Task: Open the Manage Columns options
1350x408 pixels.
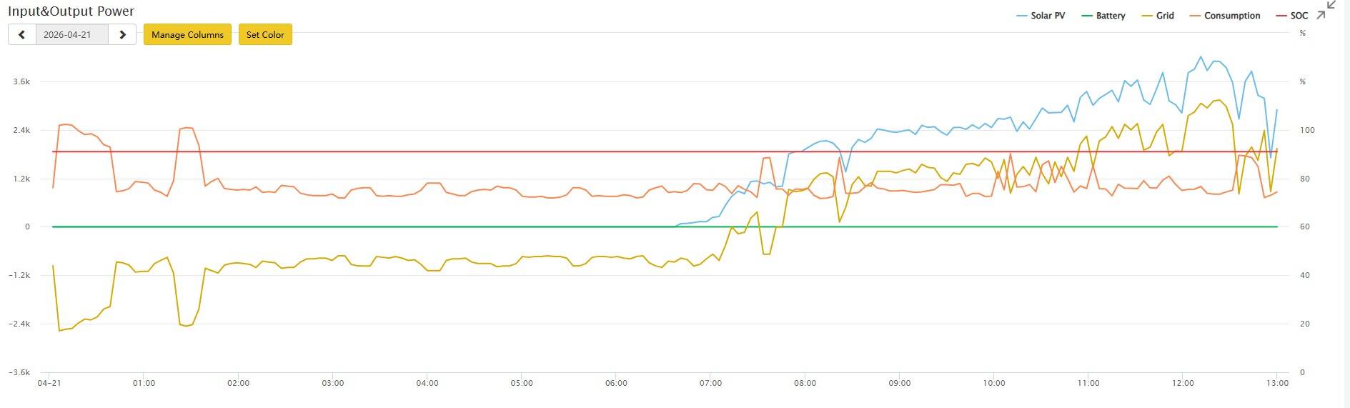Action: pos(187,34)
